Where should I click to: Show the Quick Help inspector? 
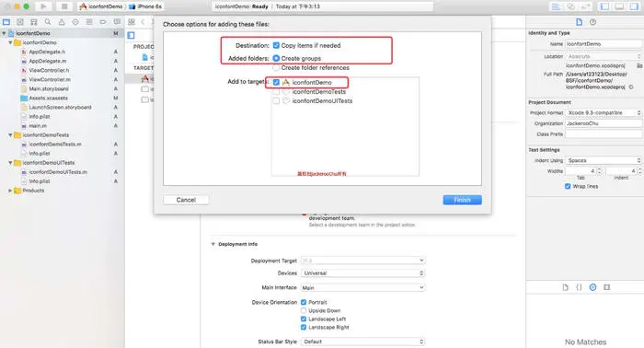tap(592, 22)
